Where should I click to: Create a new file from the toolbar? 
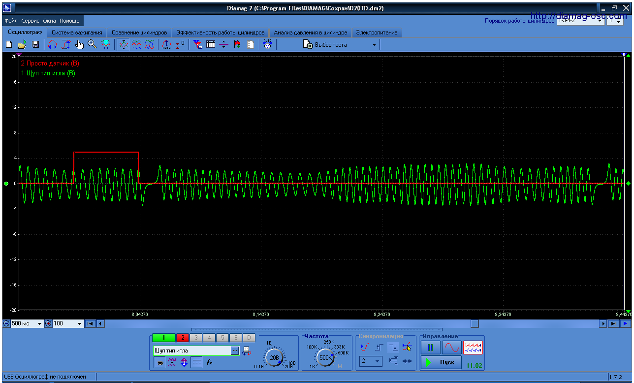click(9, 45)
